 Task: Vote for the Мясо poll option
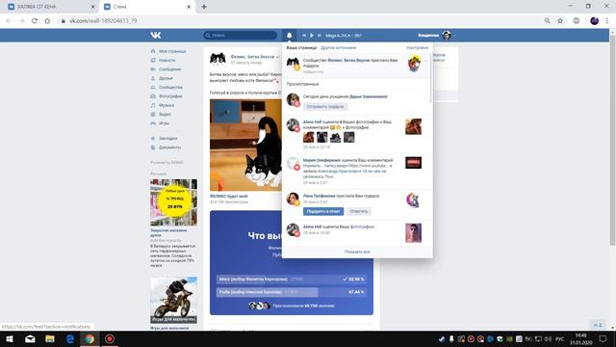(292, 279)
